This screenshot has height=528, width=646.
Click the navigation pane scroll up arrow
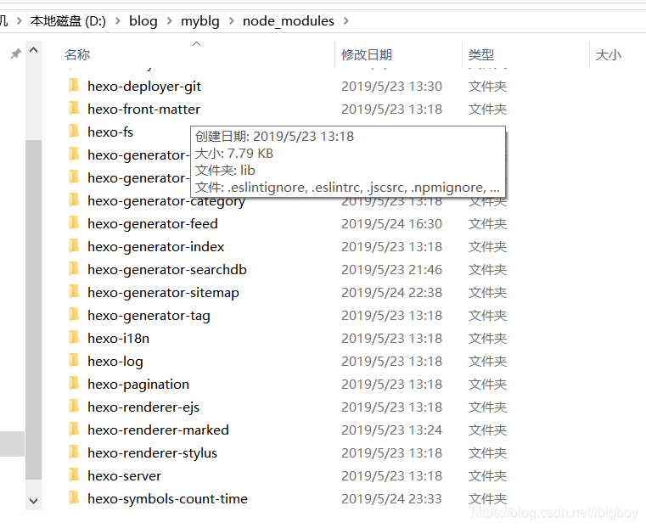34,51
